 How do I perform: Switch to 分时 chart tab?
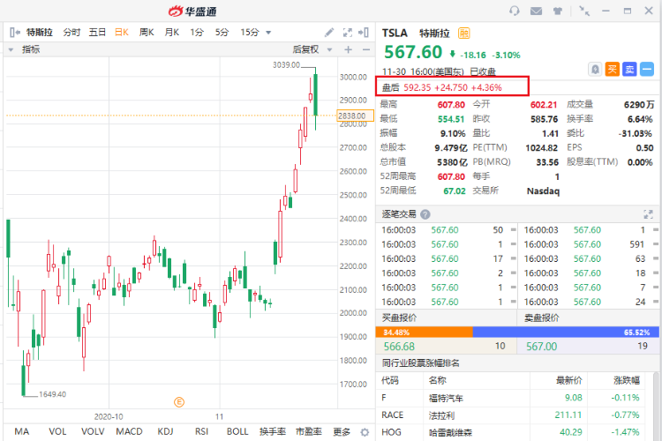71,32
